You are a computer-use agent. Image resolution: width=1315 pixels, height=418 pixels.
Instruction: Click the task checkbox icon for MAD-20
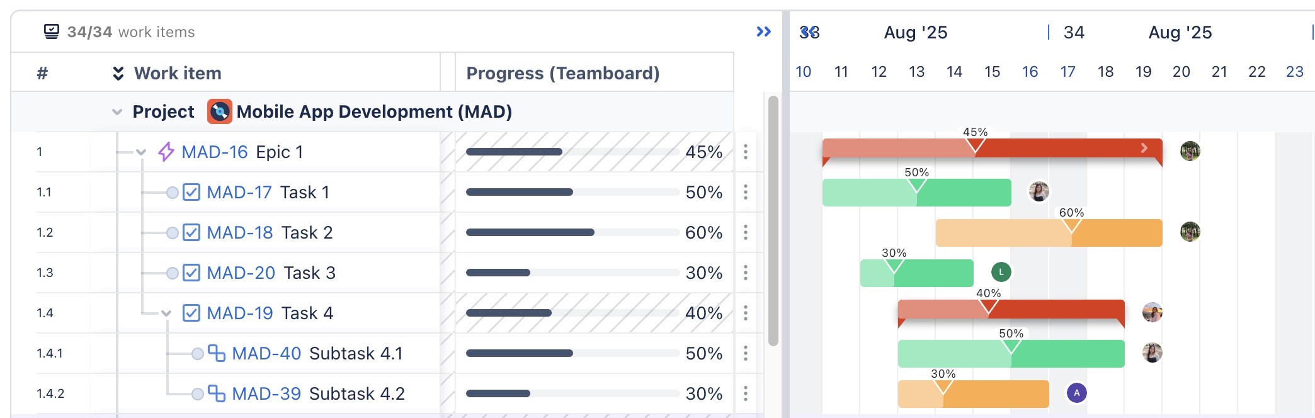pyautogui.click(x=191, y=273)
